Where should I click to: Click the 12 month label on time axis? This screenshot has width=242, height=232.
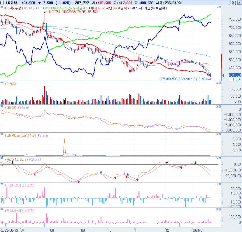coord(167,230)
